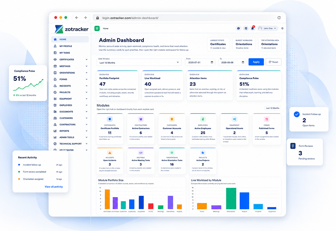This screenshot has height=231, width=336.
Task: Open the chat messages icon in header
Action: click(238, 28)
